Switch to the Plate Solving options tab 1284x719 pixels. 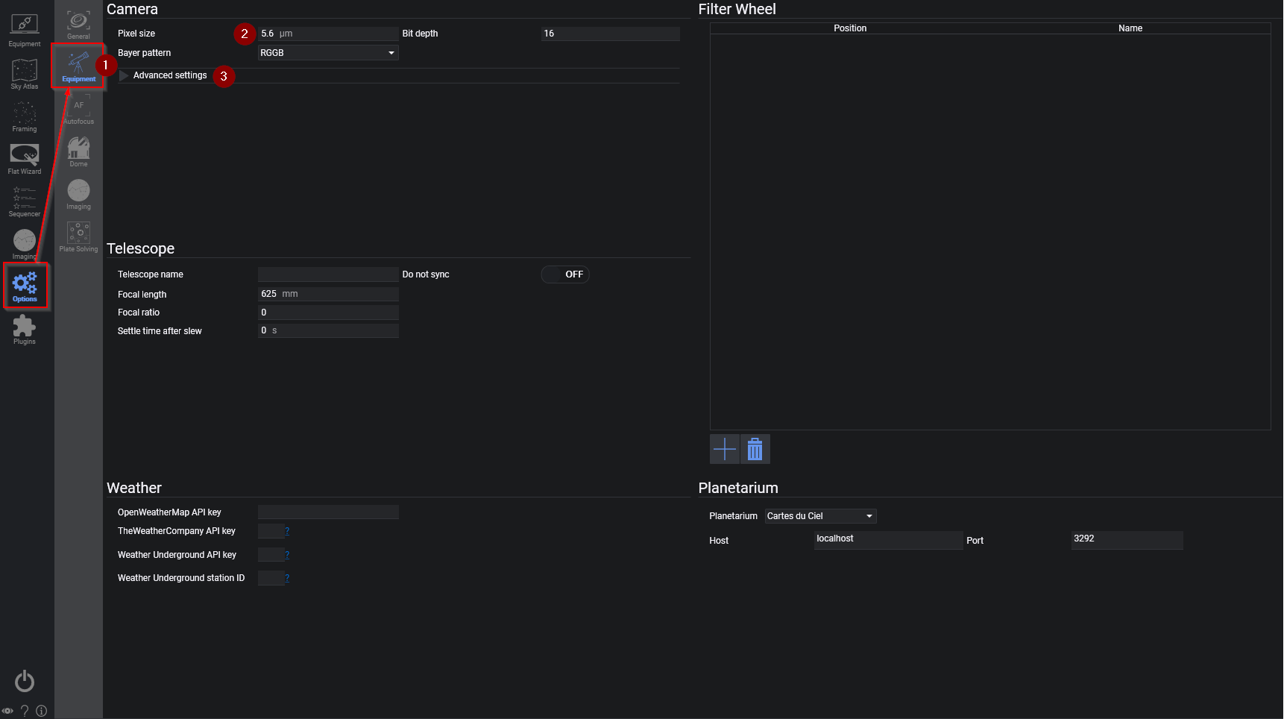tap(78, 237)
